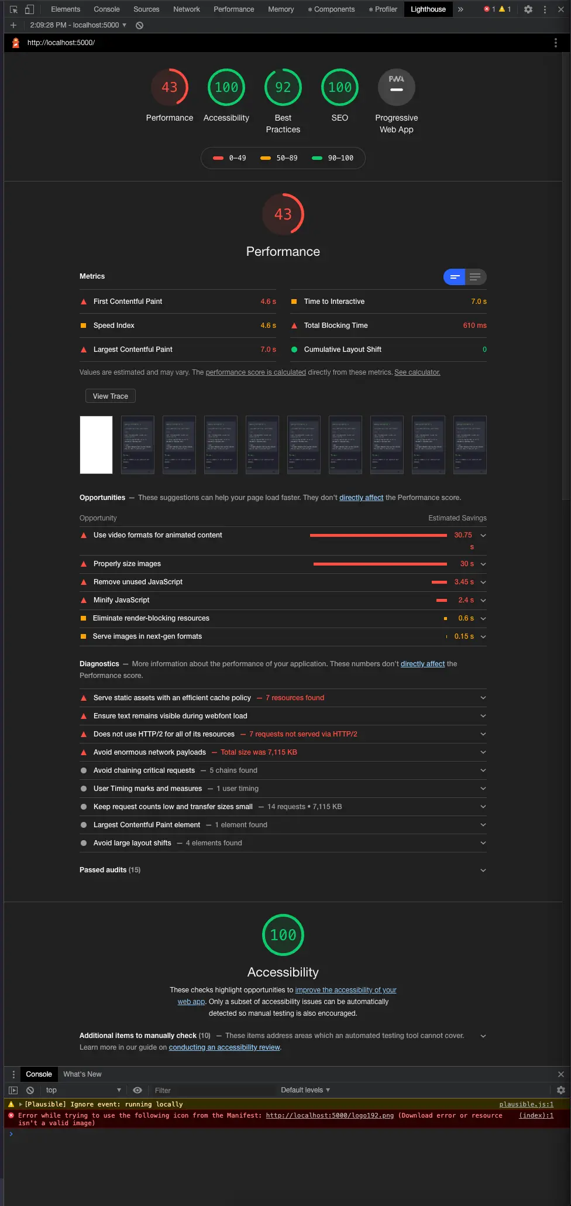Expand the Properly size images opportunity
The height and width of the screenshot is (1206, 571).
coord(483,564)
